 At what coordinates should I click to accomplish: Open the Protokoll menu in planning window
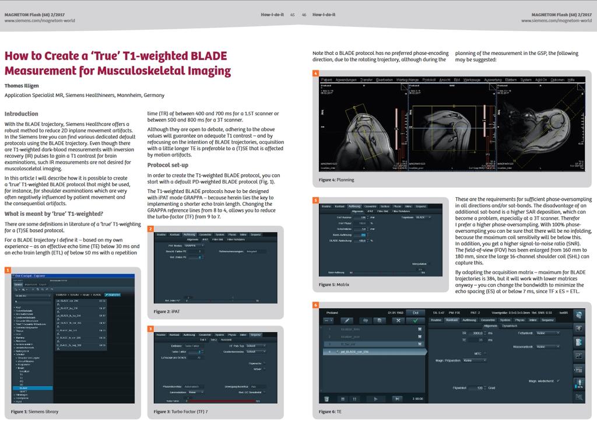[429, 79]
